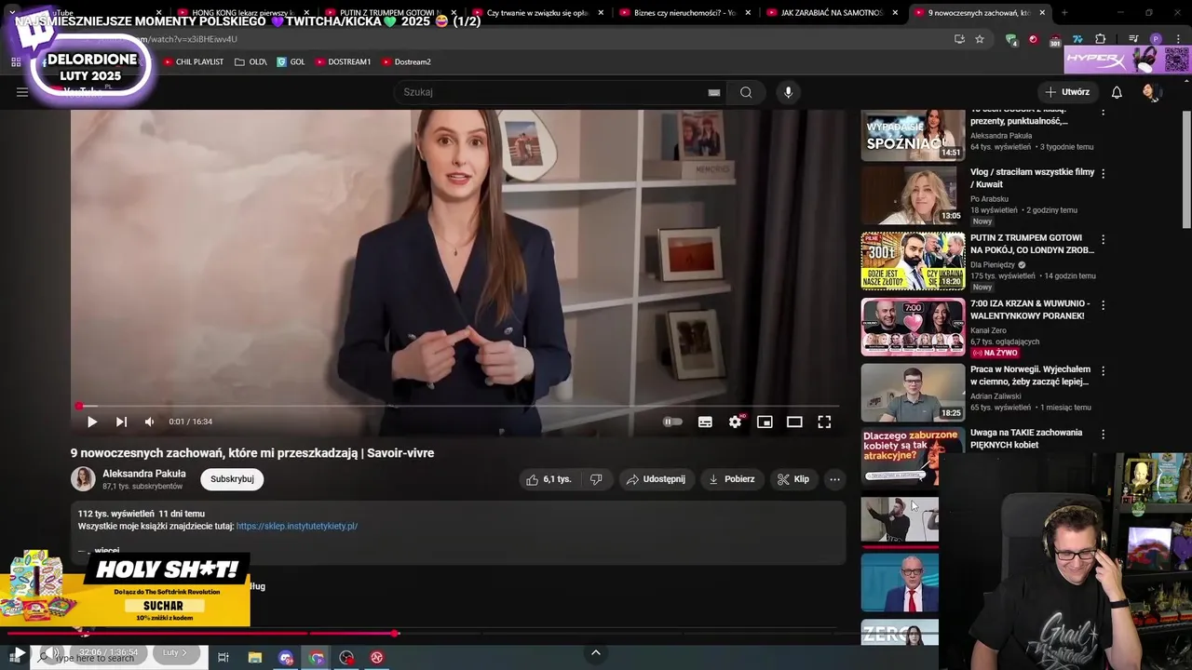Click the Udostępnij share button
The image size is (1192, 670).
click(656, 479)
